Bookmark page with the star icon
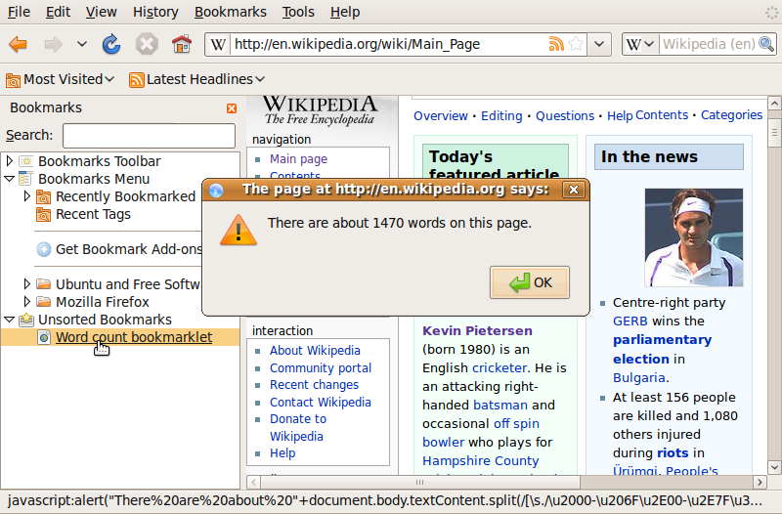The width and height of the screenshot is (782, 514). click(x=576, y=44)
